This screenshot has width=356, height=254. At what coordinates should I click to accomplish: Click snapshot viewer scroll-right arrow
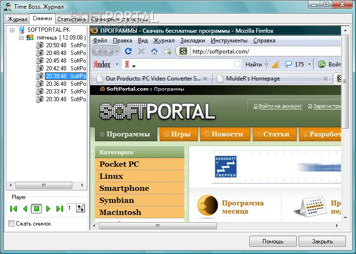(337, 226)
